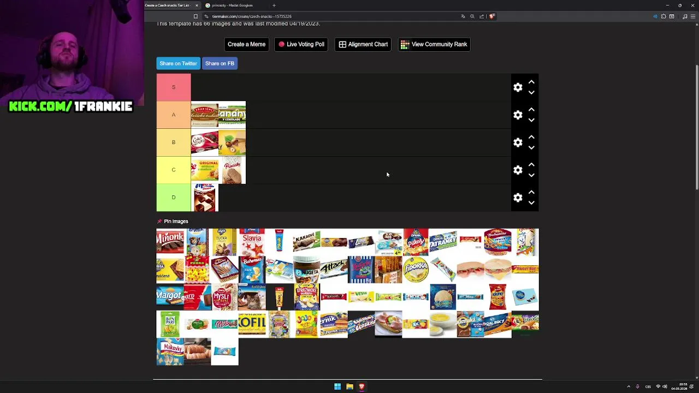Select the red S tier label
This screenshot has width=699, height=393.
pos(174,87)
